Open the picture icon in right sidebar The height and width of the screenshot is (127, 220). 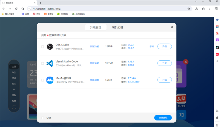[217, 26]
